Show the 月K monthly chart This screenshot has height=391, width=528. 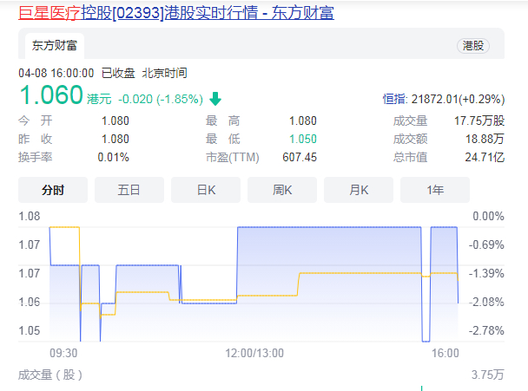(359, 190)
